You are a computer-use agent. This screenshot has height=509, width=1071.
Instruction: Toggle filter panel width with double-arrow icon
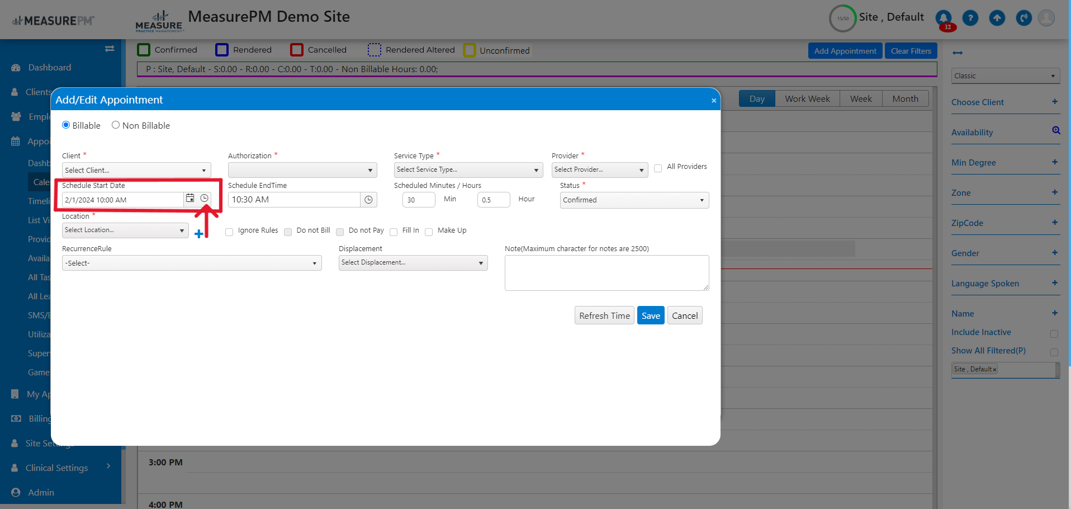958,53
